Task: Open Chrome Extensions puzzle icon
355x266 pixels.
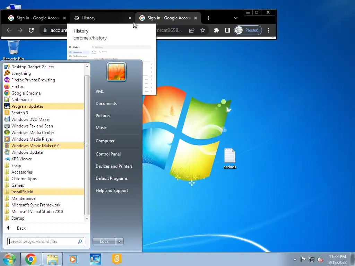Action: (217, 30)
